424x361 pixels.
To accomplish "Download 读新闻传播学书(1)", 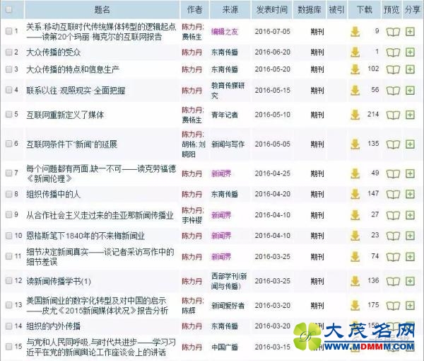I will (x=355, y=281).
